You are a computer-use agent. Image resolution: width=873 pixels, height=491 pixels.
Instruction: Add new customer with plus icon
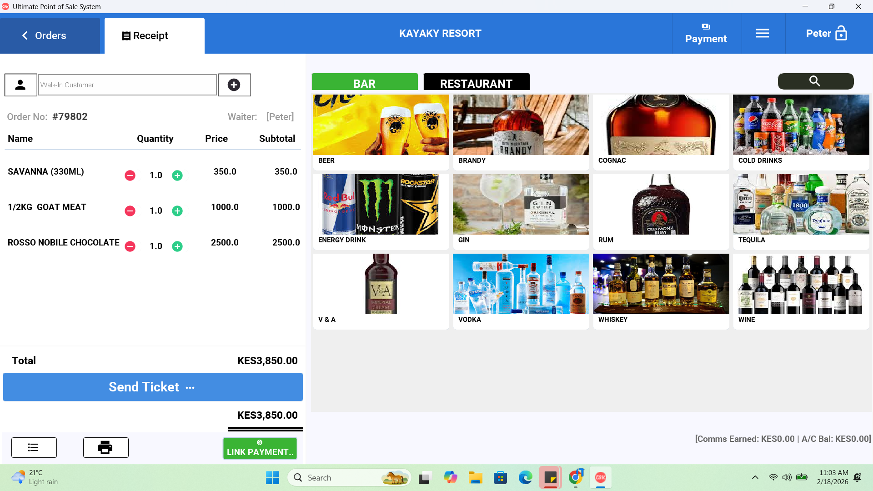tap(234, 85)
